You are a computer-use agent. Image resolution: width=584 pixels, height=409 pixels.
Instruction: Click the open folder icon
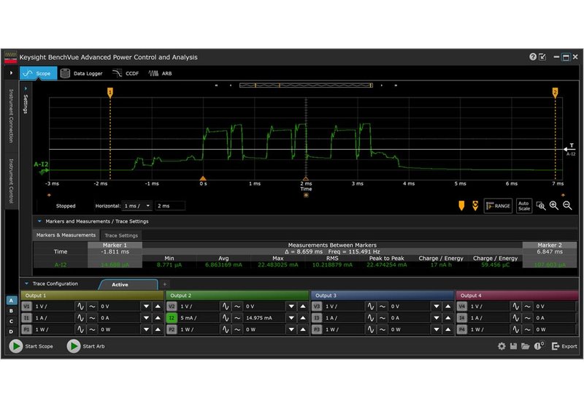click(x=525, y=346)
